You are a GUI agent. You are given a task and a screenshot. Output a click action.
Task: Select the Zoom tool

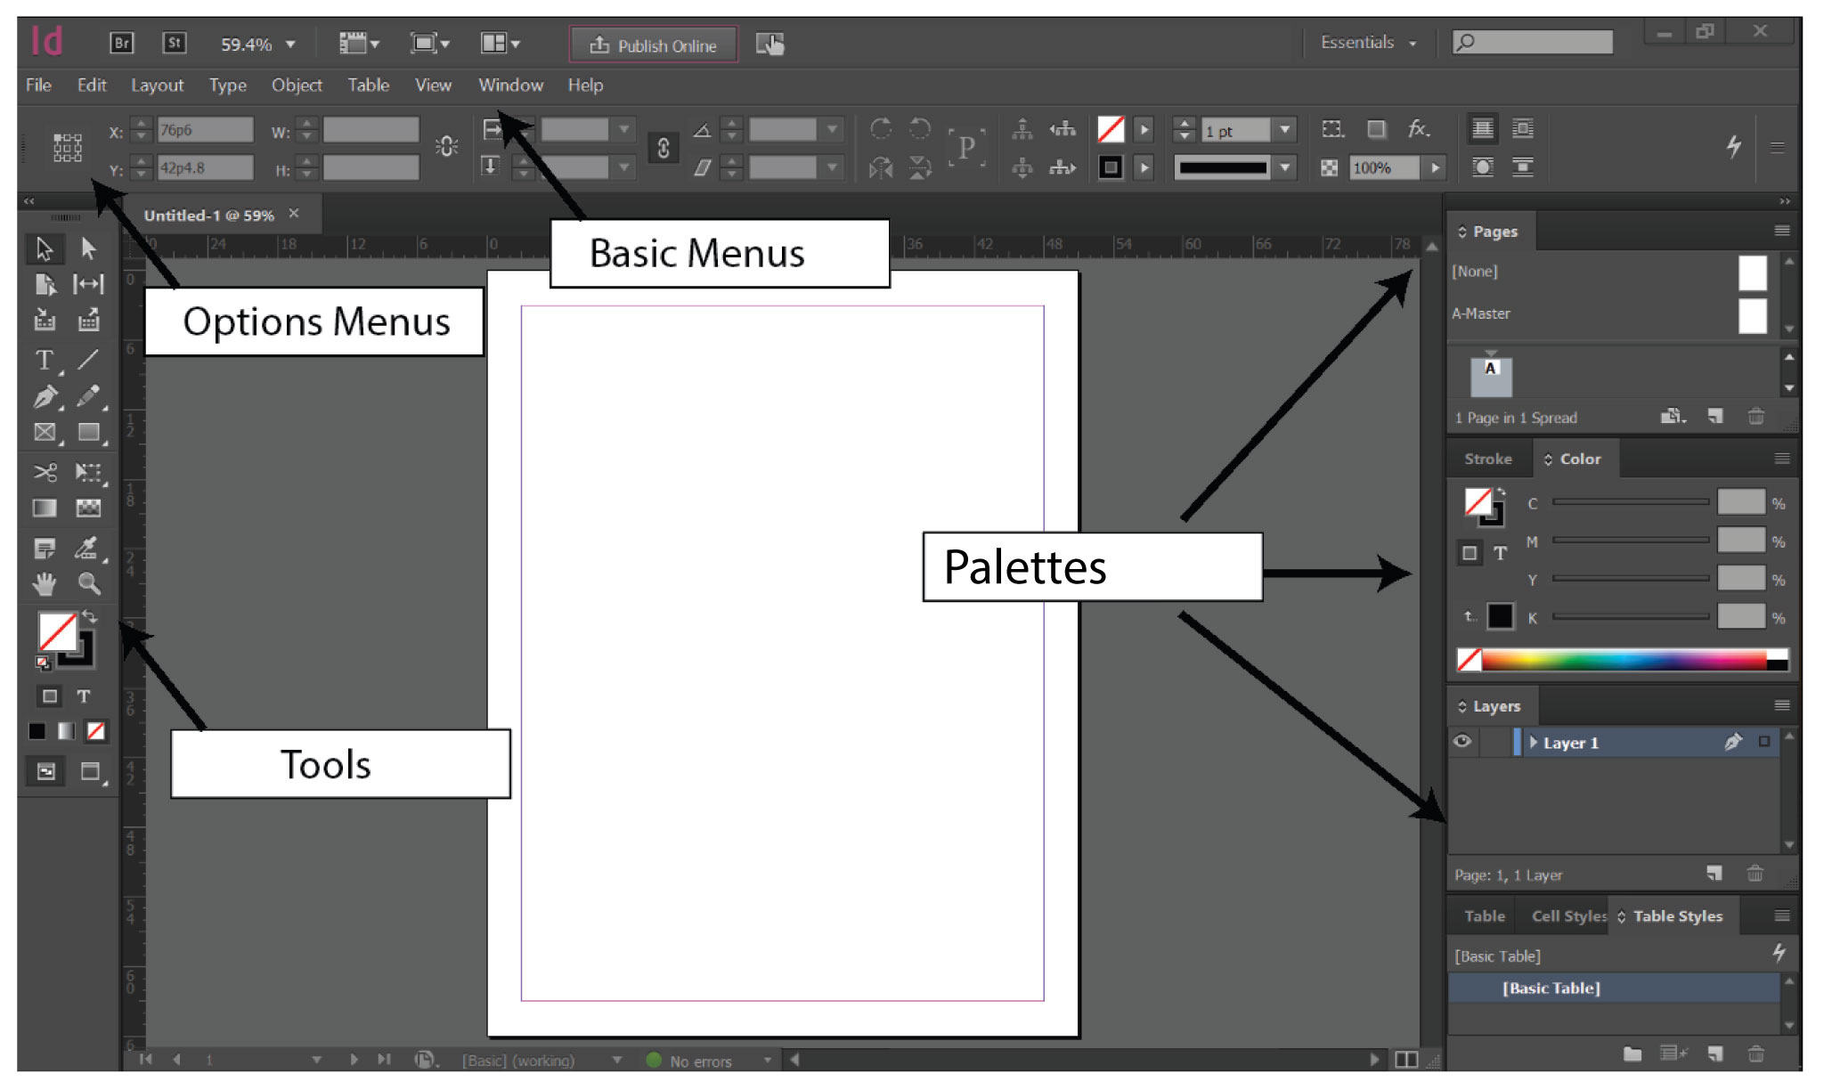(x=89, y=584)
